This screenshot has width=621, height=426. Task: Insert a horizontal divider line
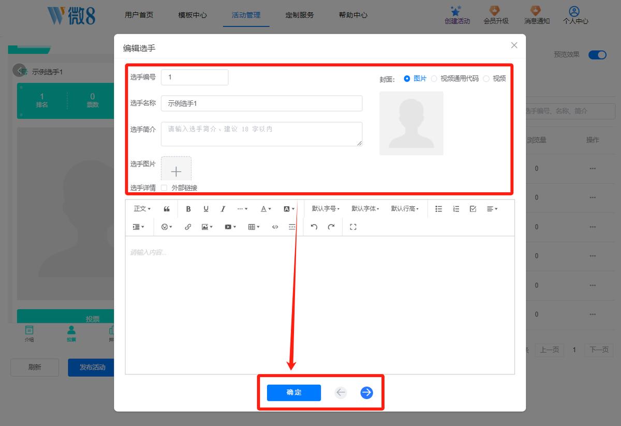coord(292,227)
